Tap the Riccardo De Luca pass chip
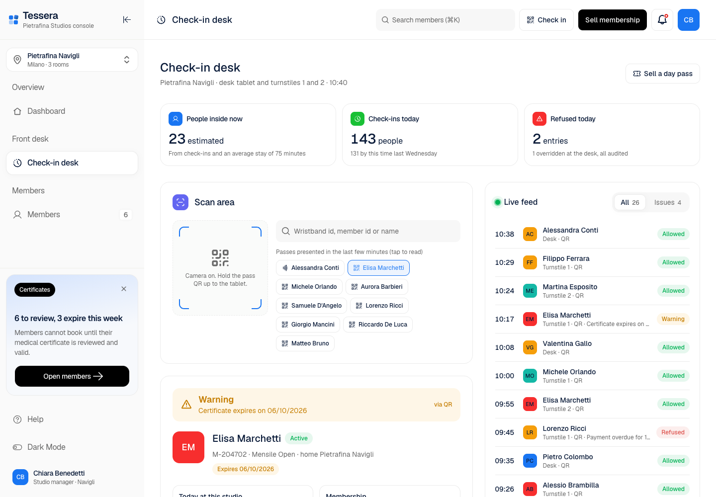 [378, 325]
